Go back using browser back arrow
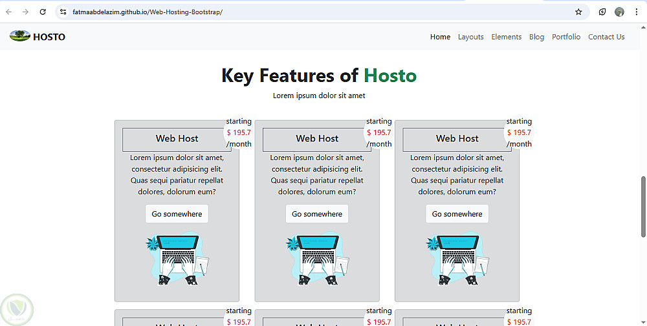This screenshot has height=326, width=647. (8, 12)
